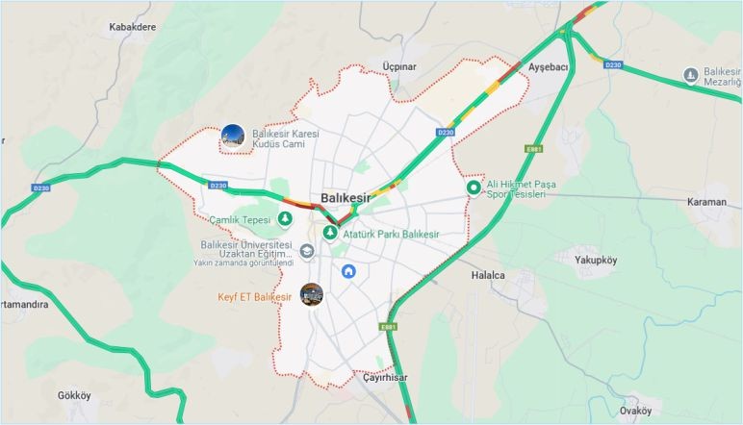743x425 pixels.
Task: Click the Kabakdere place name
Action: click(x=132, y=27)
